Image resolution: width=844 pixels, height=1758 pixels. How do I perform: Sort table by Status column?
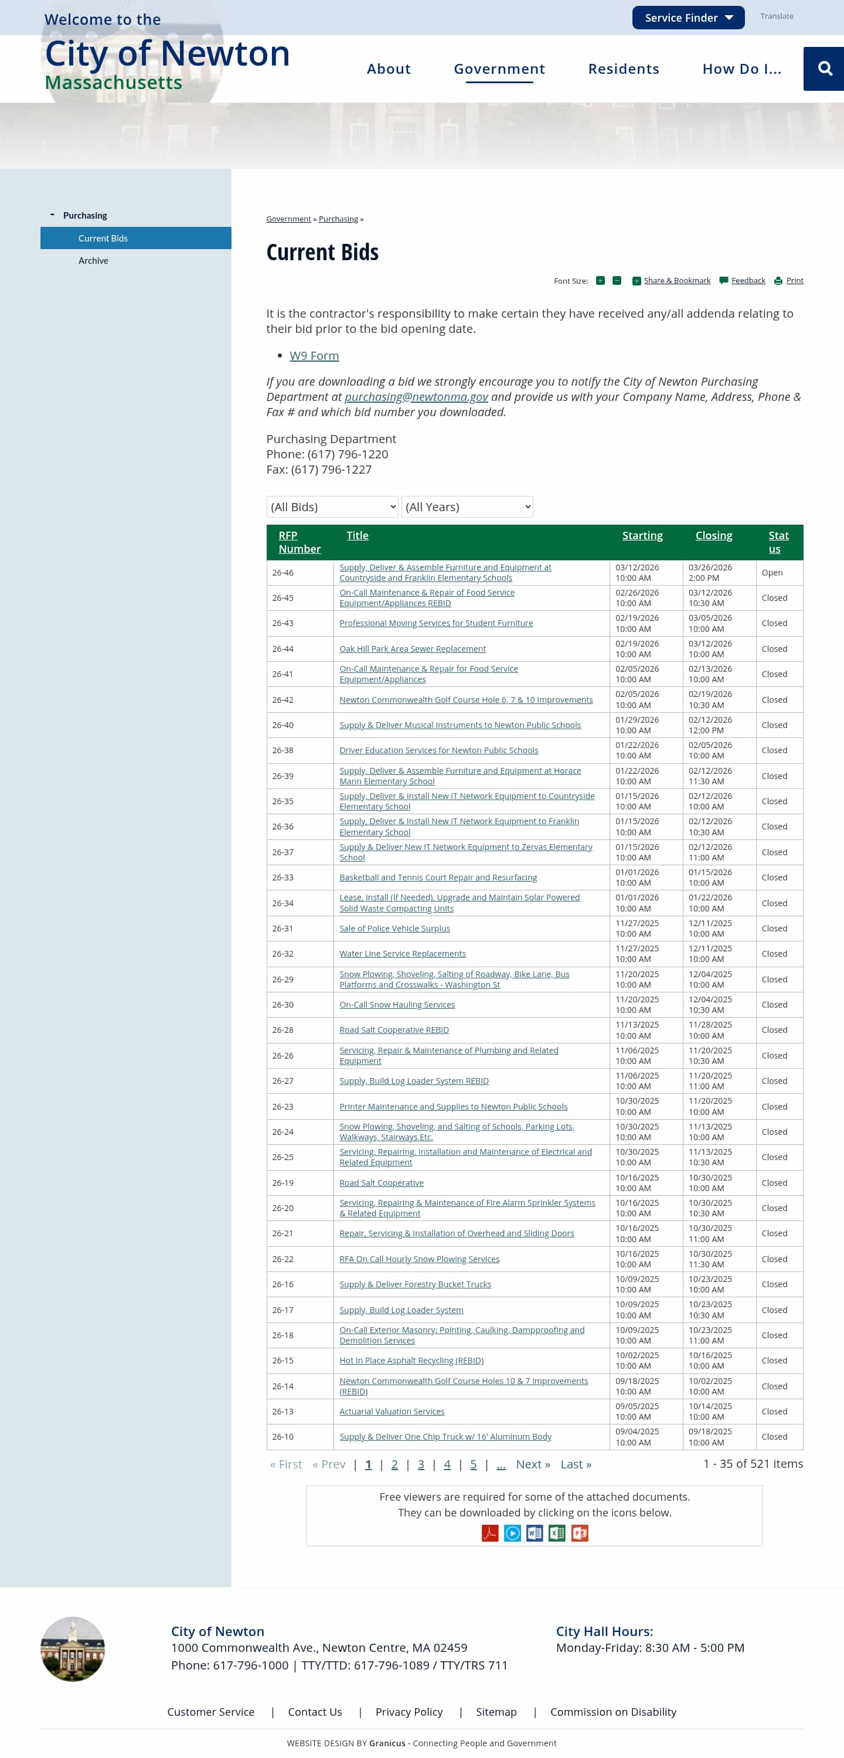pyautogui.click(x=778, y=542)
